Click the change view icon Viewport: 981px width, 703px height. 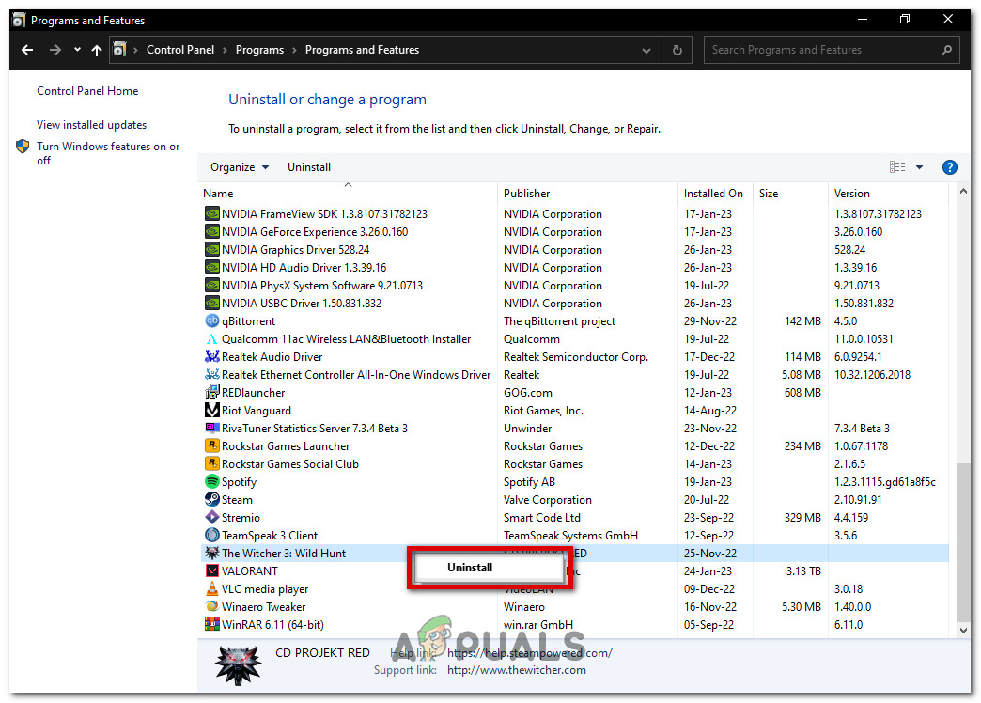[897, 167]
